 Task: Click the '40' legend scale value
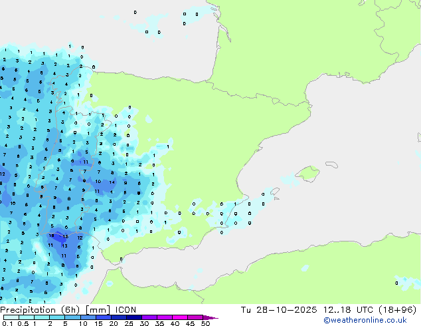175,323
